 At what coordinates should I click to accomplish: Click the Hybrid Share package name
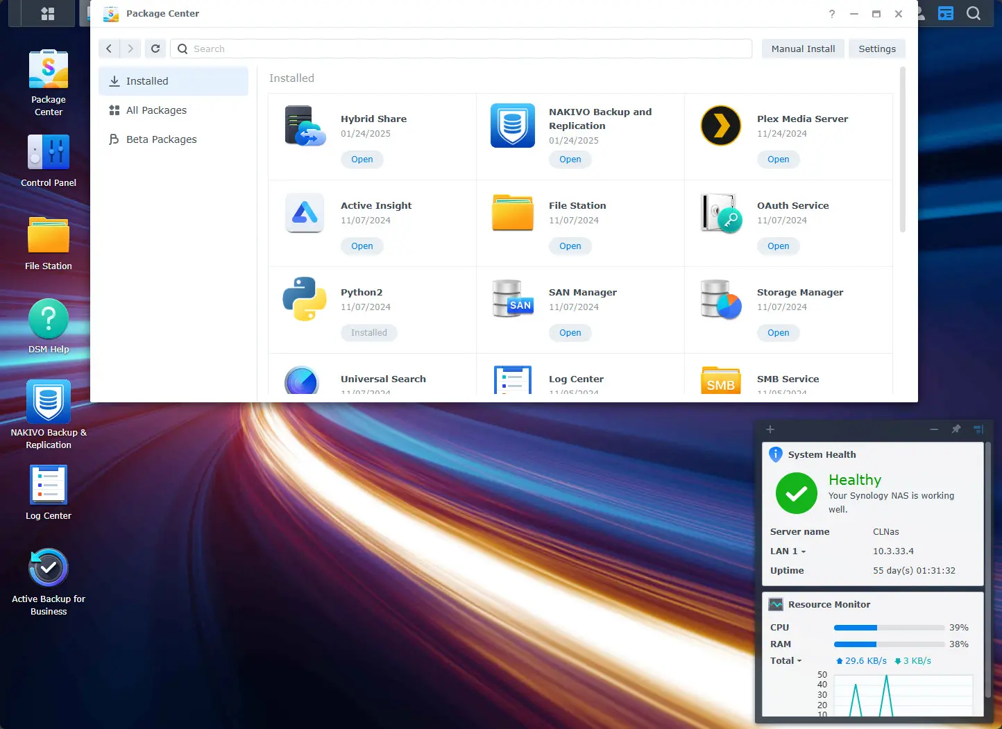pyautogui.click(x=373, y=119)
